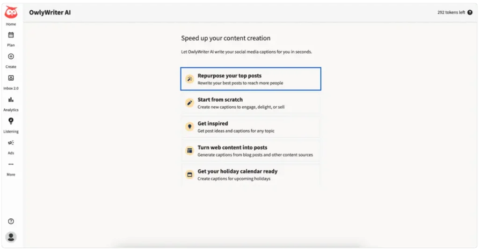
Task: Select the Get inspired option
Action: (251, 127)
